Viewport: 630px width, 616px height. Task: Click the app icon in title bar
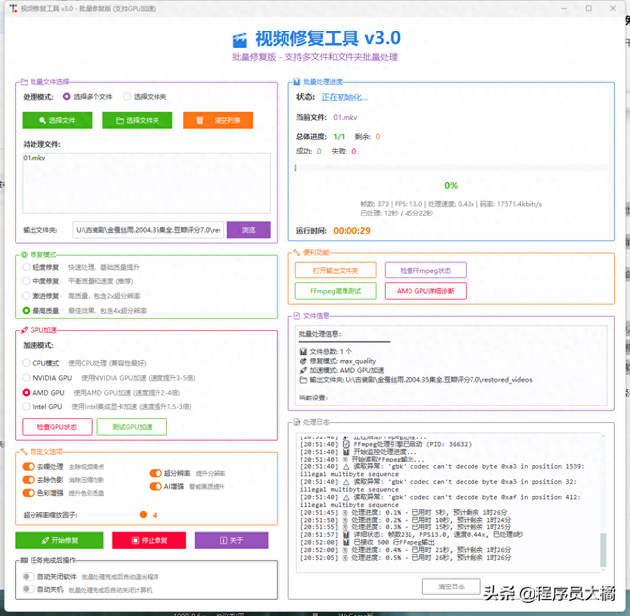point(13,8)
